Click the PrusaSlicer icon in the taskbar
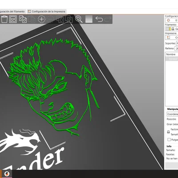Screen dimensions: 178x178 pyautogui.click(x=7, y=174)
